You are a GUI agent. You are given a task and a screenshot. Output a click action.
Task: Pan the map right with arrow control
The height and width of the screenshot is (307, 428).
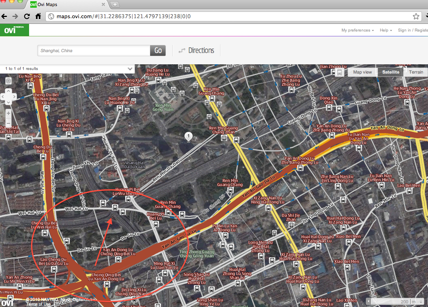[x=14, y=97]
